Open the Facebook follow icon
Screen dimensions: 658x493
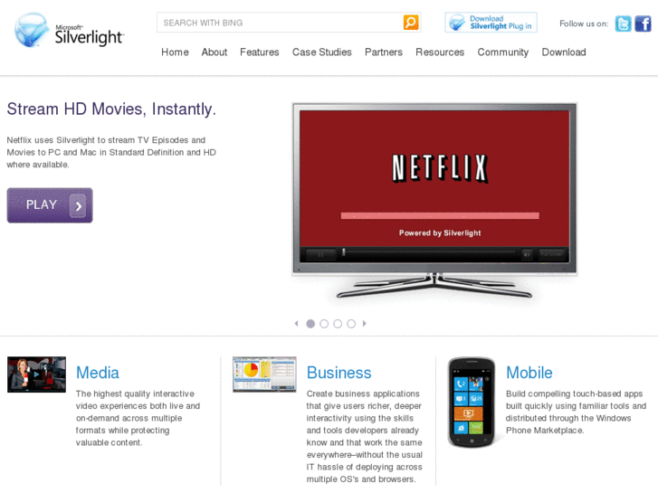point(643,24)
